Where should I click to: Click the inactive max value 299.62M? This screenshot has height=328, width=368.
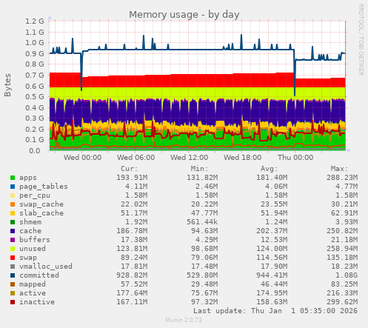[342, 302]
